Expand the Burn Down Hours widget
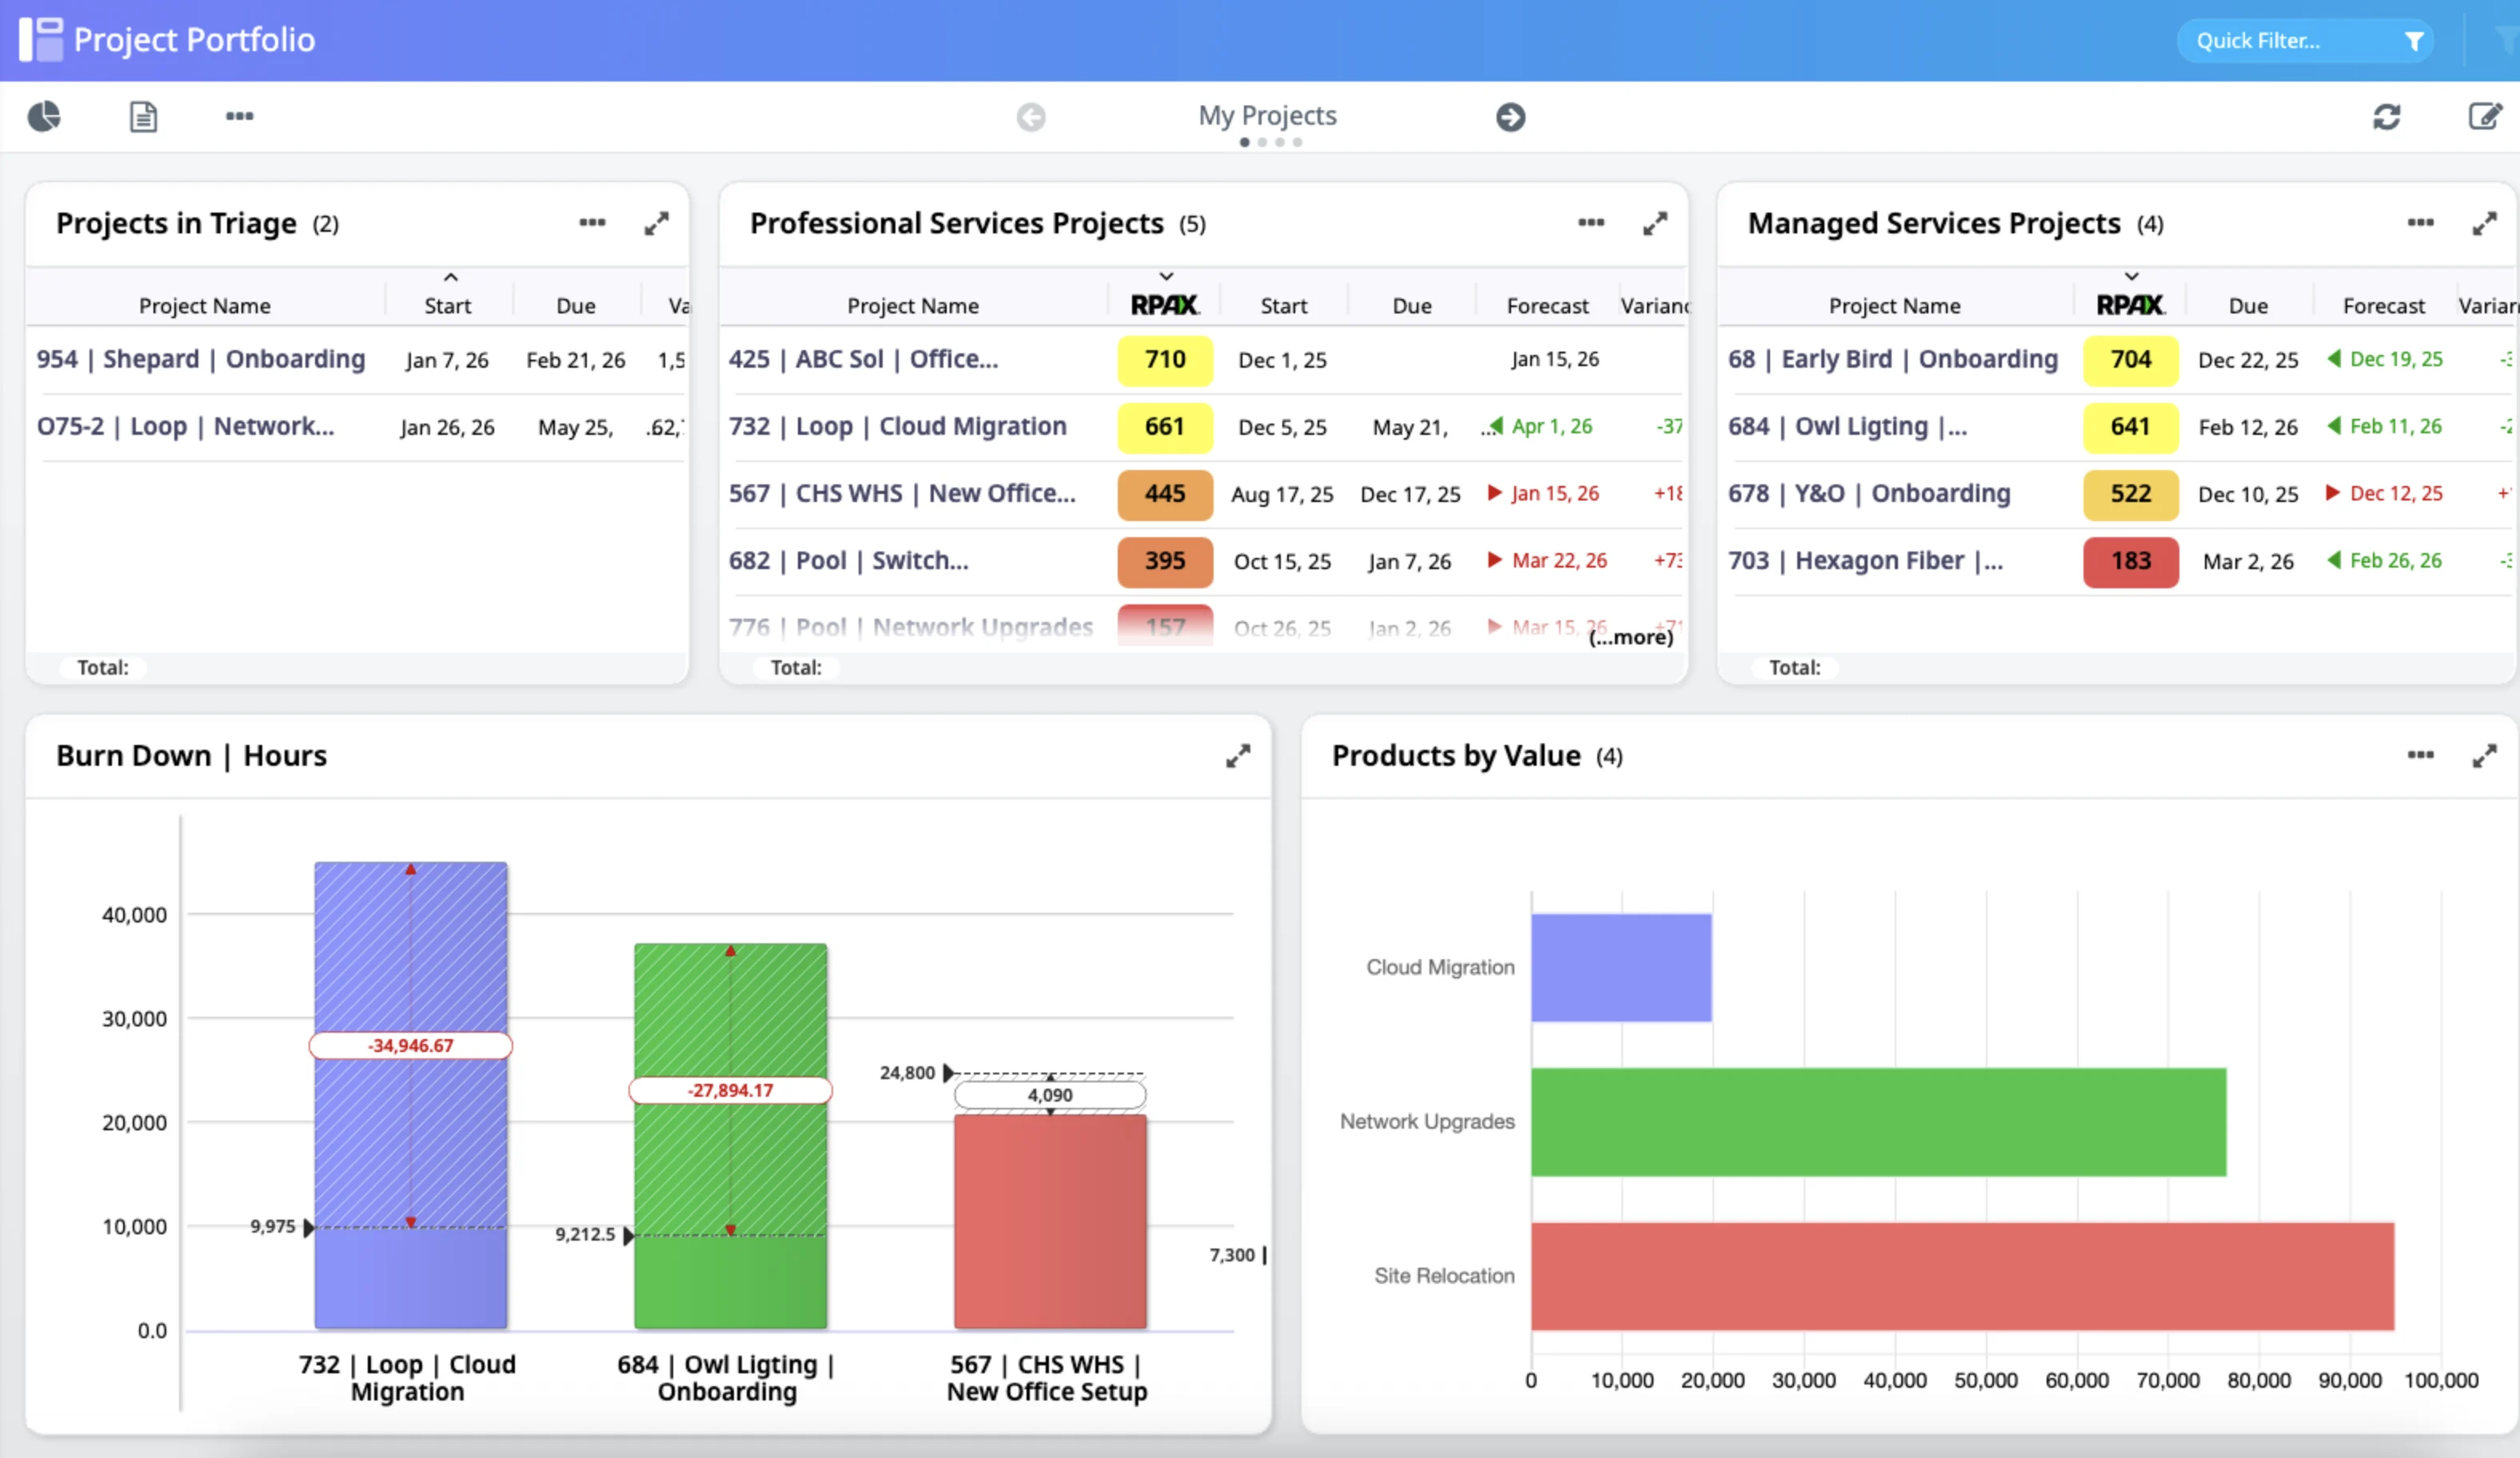This screenshot has height=1458, width=2520. pos(1238,756)
